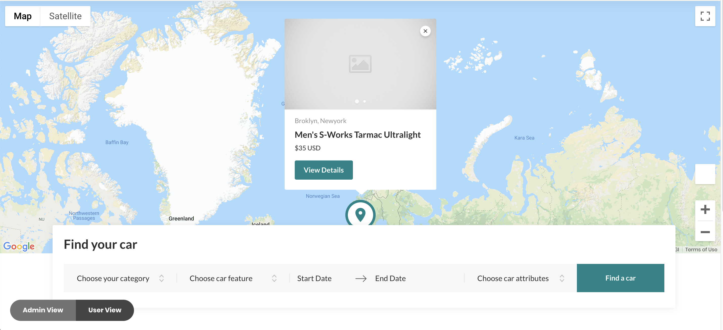This screenshot has width=723, height=330.
Task: Open Choose your category dropdown
Action: click(120, 278)
